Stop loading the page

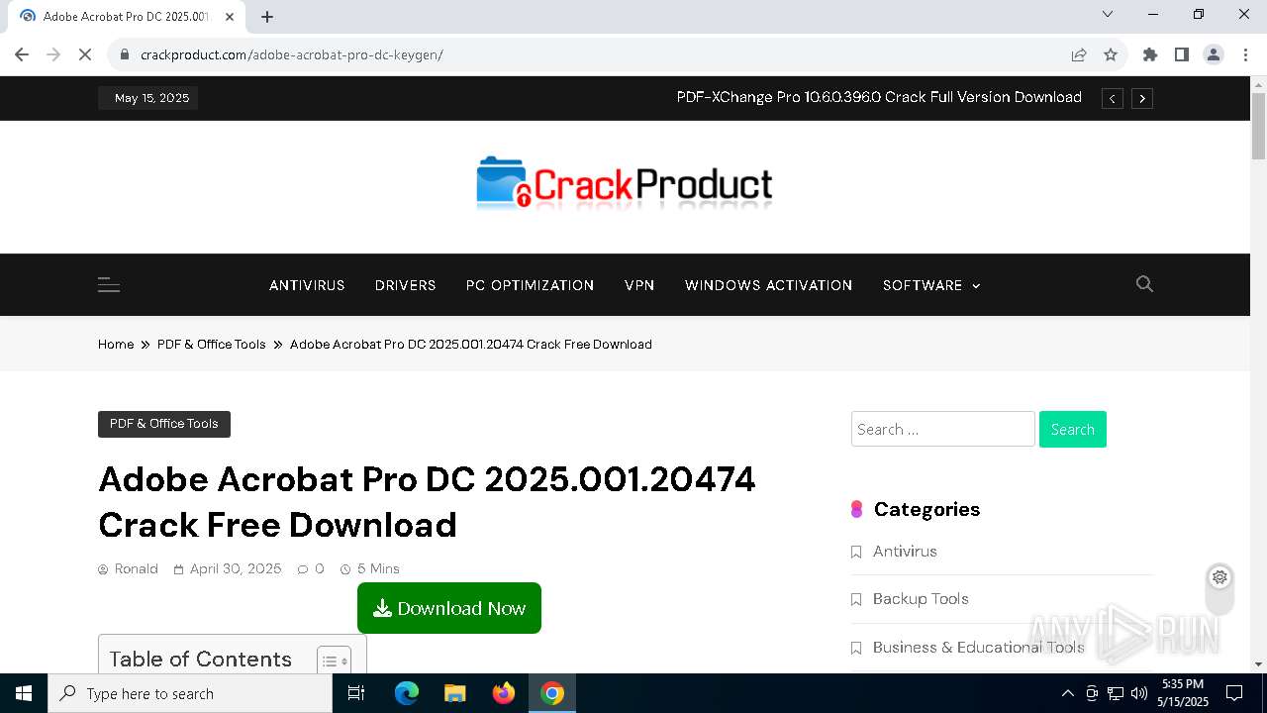85,54
